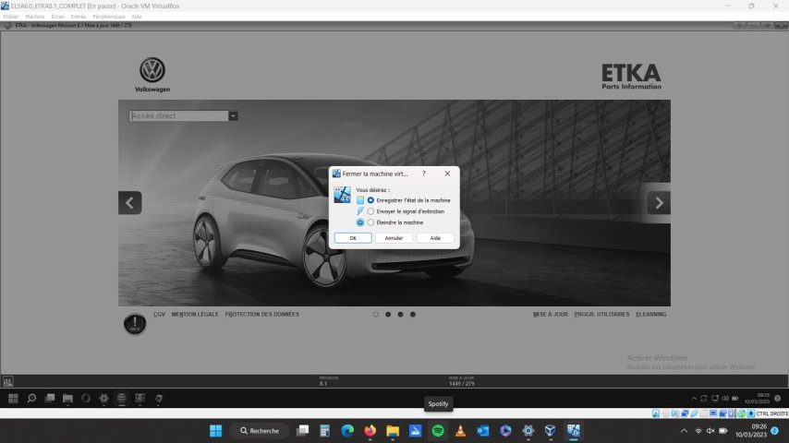Click the question mark help icon in dialog title
This screenshot has height=443, width=789.
click(424, 174)
